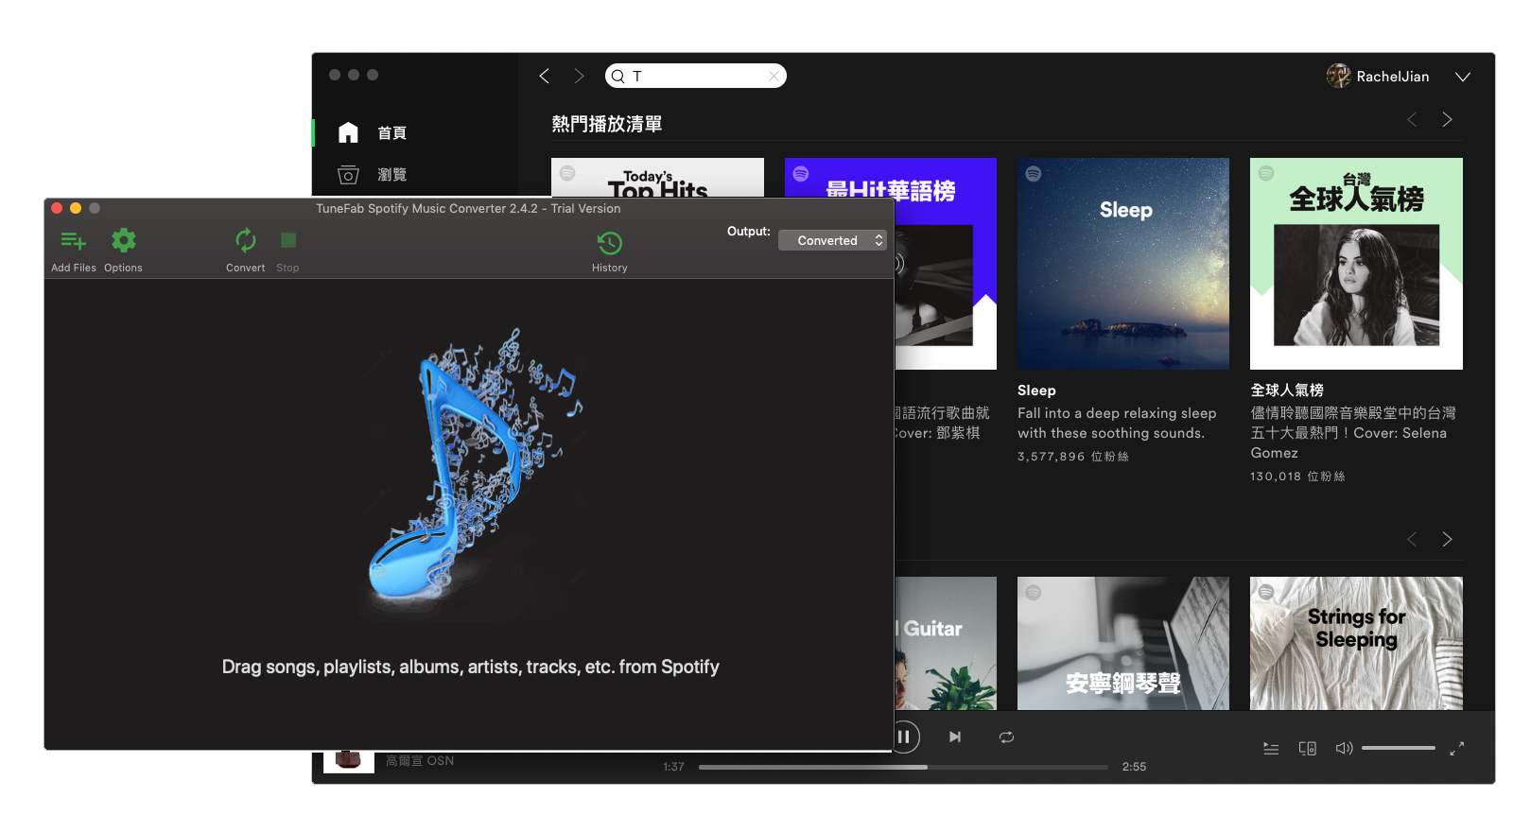The width and height of the screenshot is (1513, 815).
Task: Mute audio via the speaker icon
Action: 1344,748
